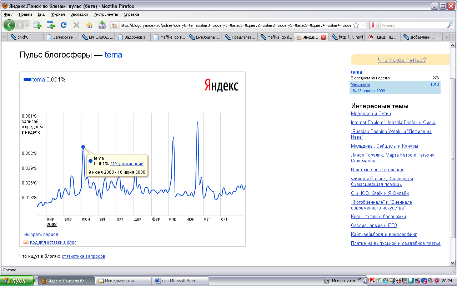457x286 pixels.
Task: Open 'Internet Explorer, Mozilla Firefox и Opera' topic
Action: (x=393, y=123)
